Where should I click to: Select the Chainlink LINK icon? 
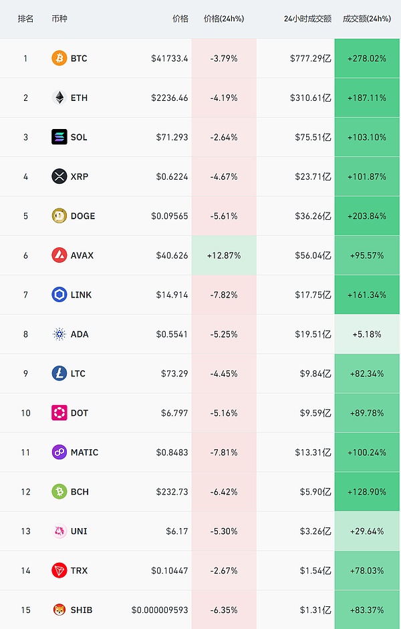pos(59,295)
